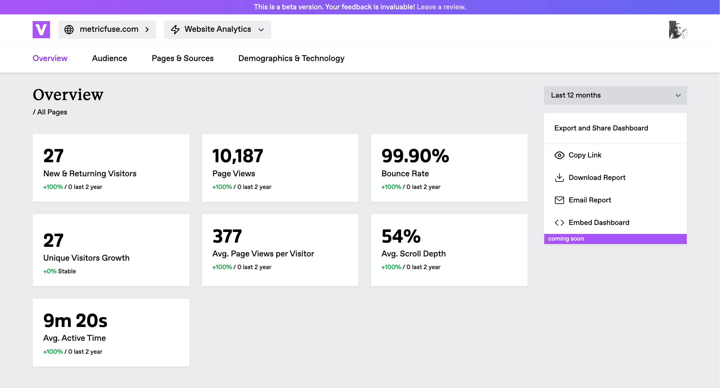The height and width of the screenshot is (388, 720).
Task: Open the user profile avatar
Action: (678, 30)
